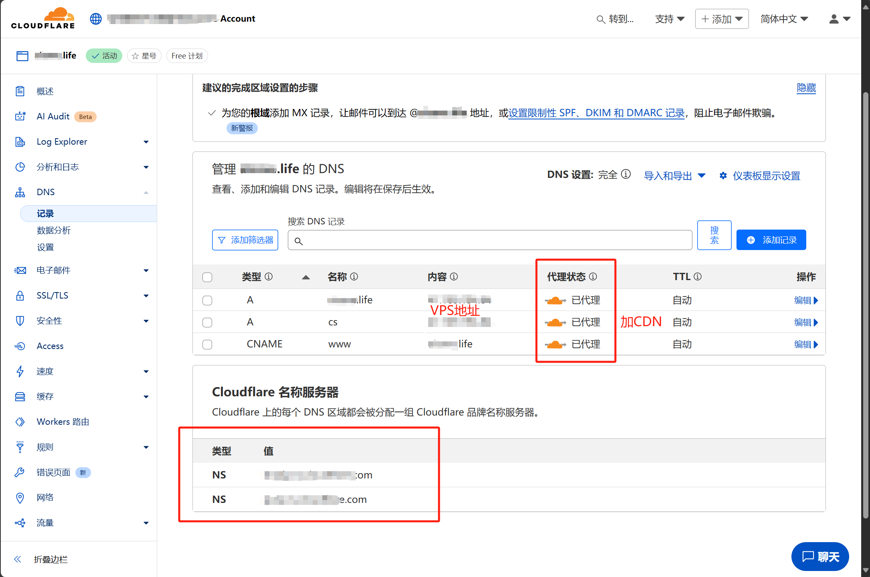This screenshot has width=870, height=577.
Task: Click the Access login arrow icon
Action: point(20,346)
